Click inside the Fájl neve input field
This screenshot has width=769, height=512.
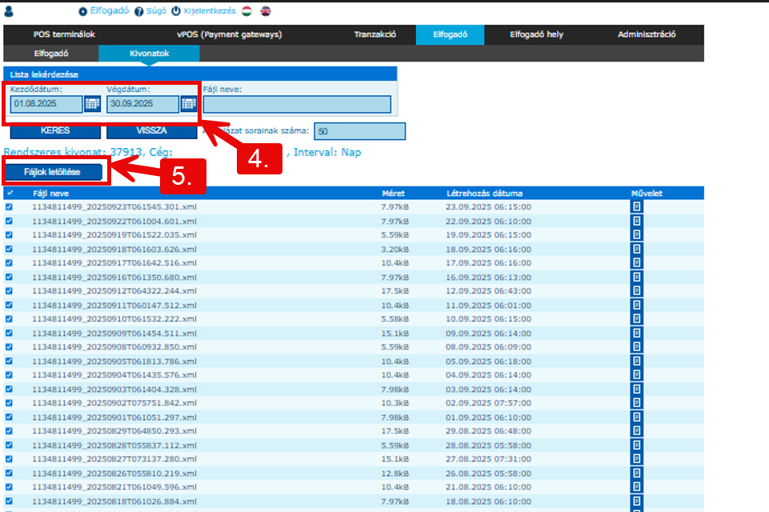tap(296, 104)
